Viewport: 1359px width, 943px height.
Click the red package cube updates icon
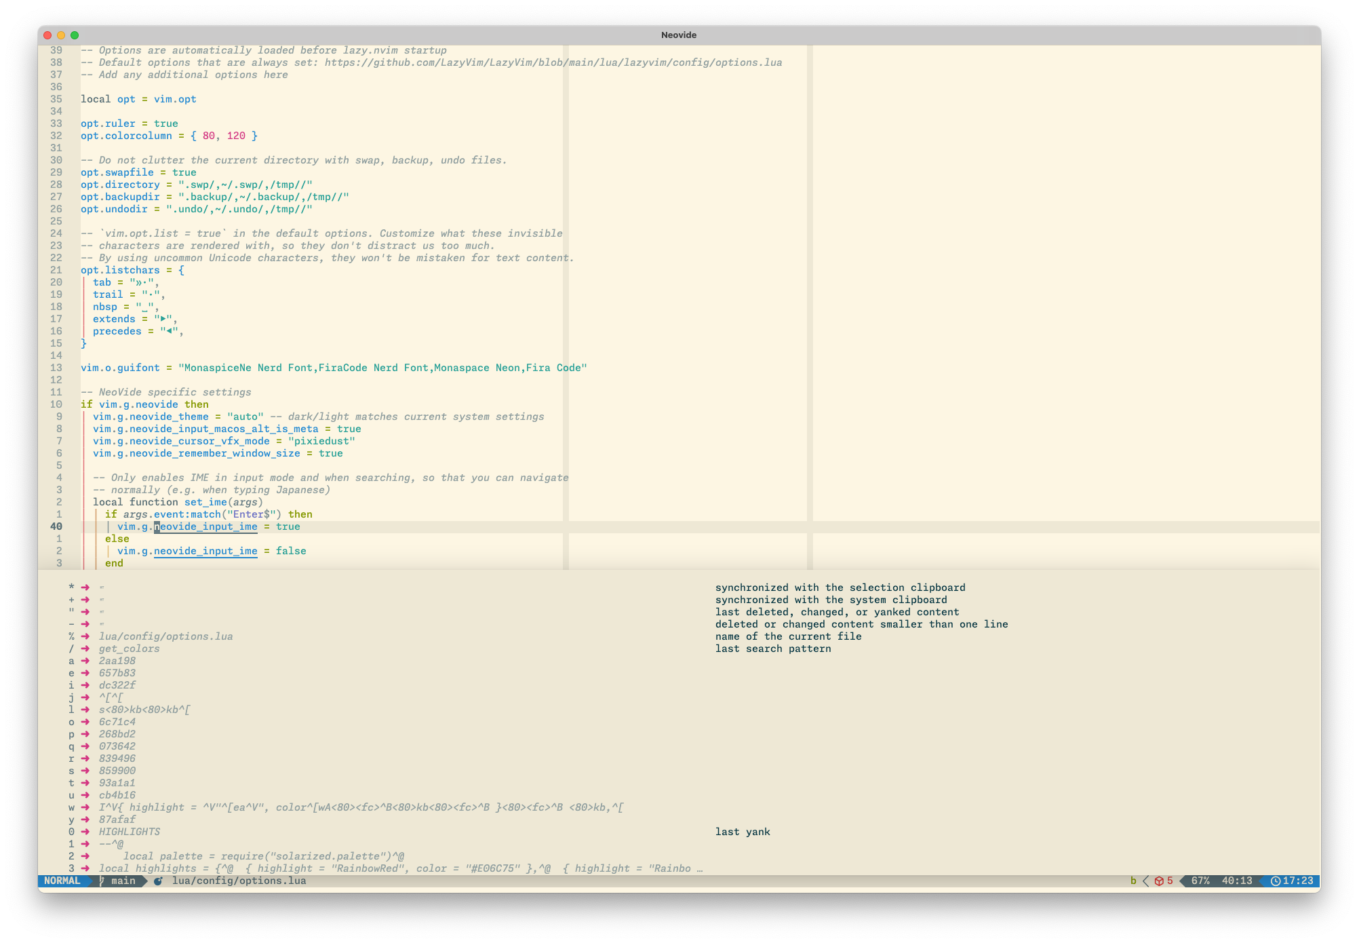click(x=1159, y=881)
